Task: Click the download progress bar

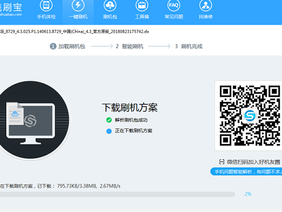Action: (x=117, y=194)
